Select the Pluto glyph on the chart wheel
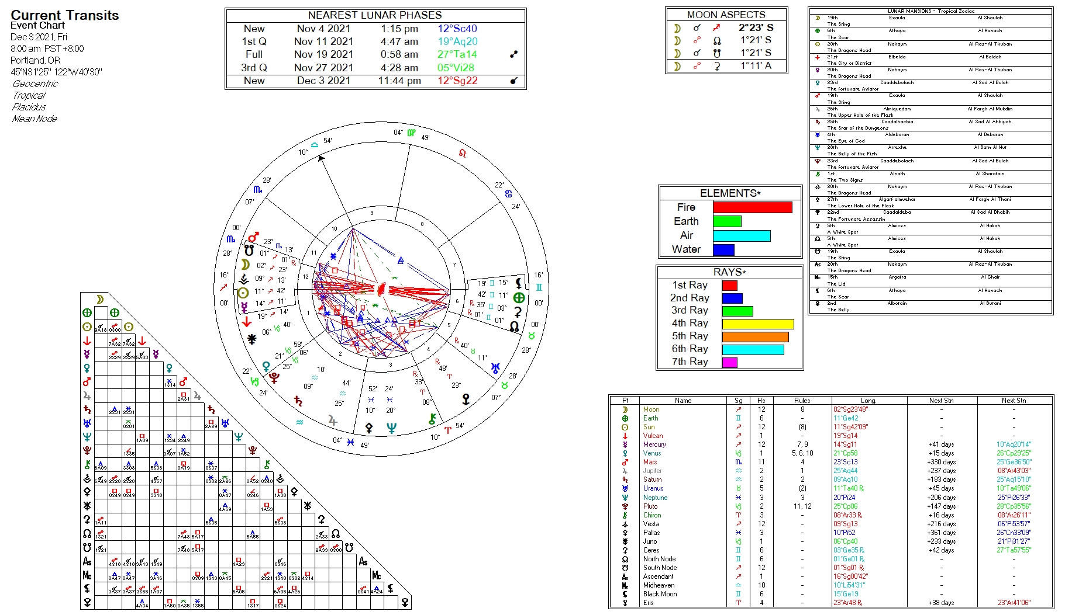The image size is (1065, 615). click(274, 378)
